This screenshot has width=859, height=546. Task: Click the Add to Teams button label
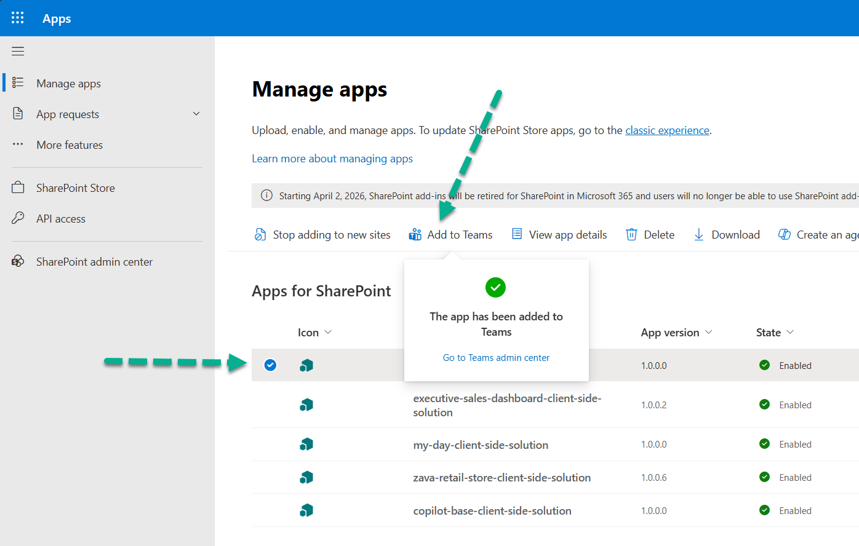460,234
